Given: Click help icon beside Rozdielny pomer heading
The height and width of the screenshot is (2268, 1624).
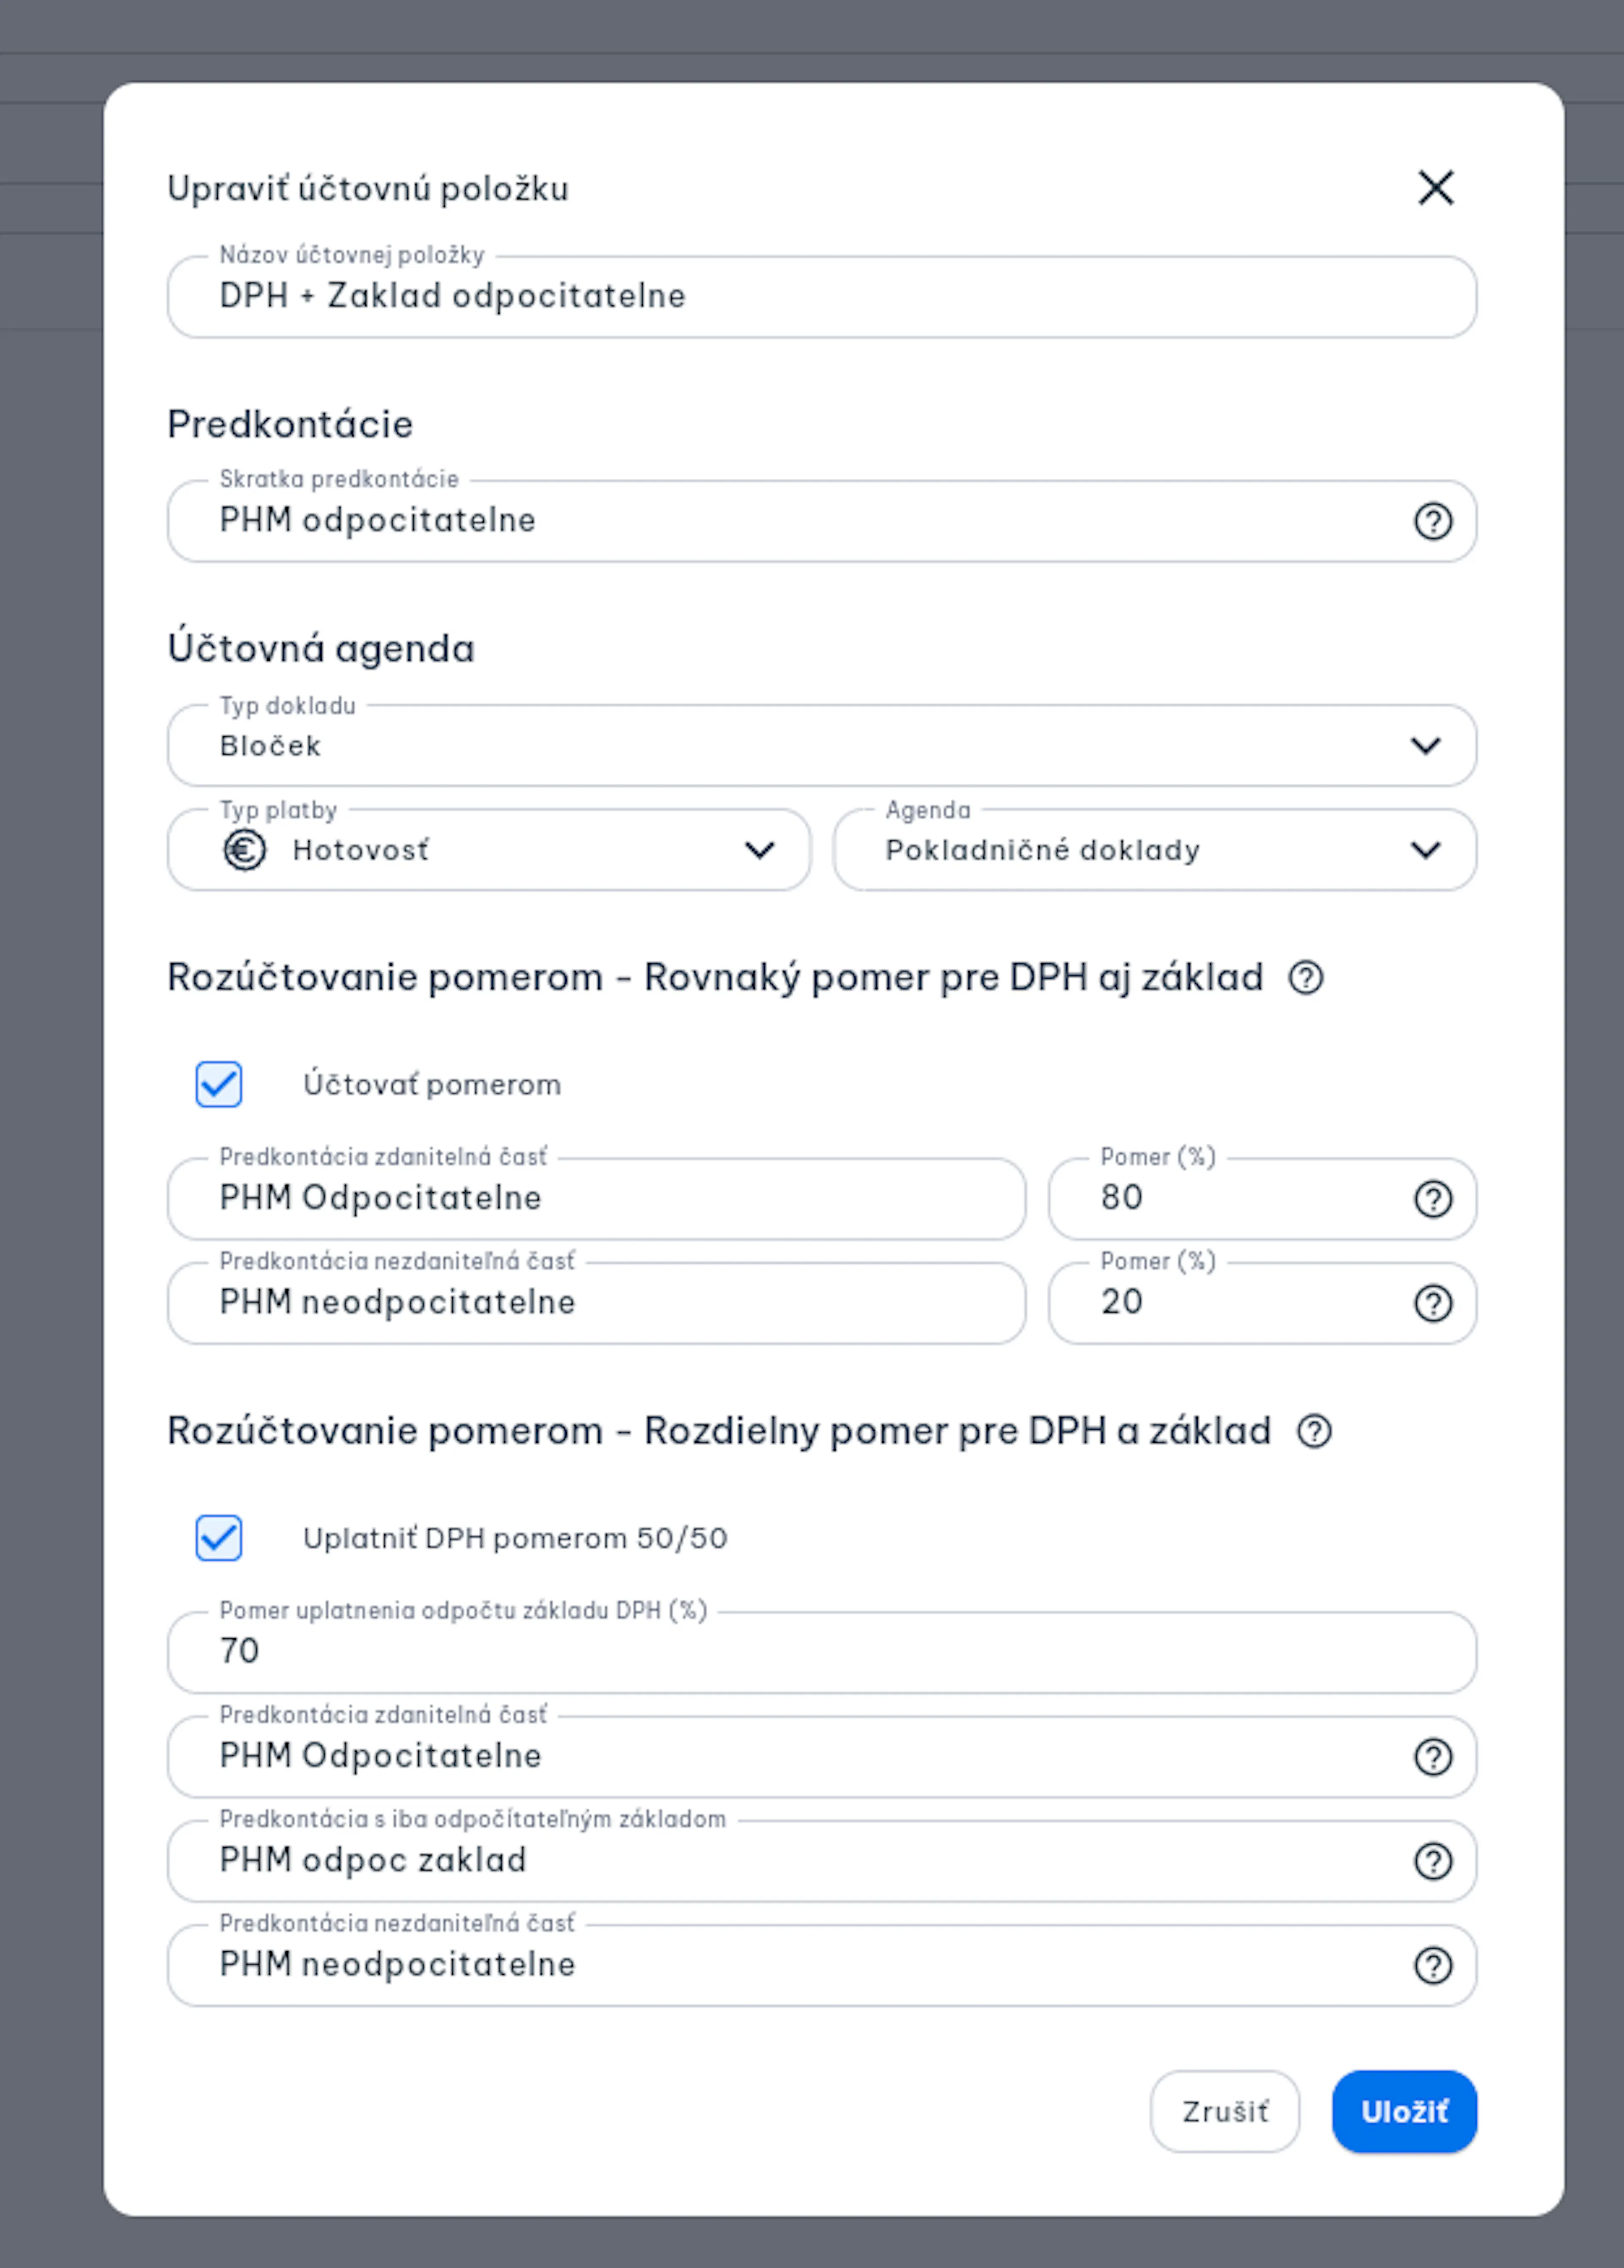Looking at the screenshot, I should pyautogui.click(x=1314, y=1431).
